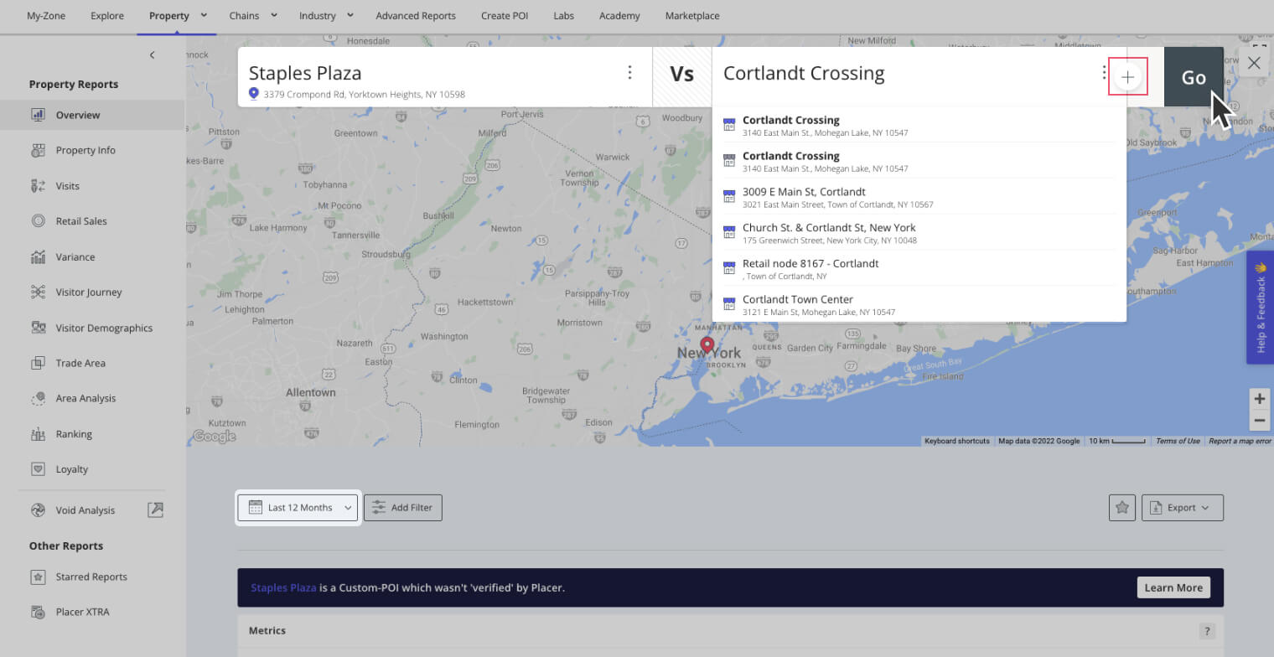Click the Go button
The width and height of the screenshot is (1274, 657).
[x=1194, y=77]
